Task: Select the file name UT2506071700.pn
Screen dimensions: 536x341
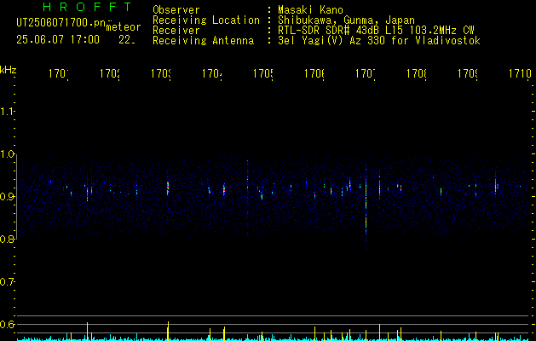Action: [x=61, y=23]
